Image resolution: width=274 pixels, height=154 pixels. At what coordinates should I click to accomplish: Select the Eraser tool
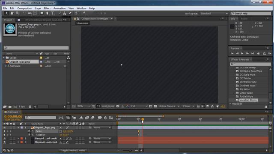(x=70, y=13)
